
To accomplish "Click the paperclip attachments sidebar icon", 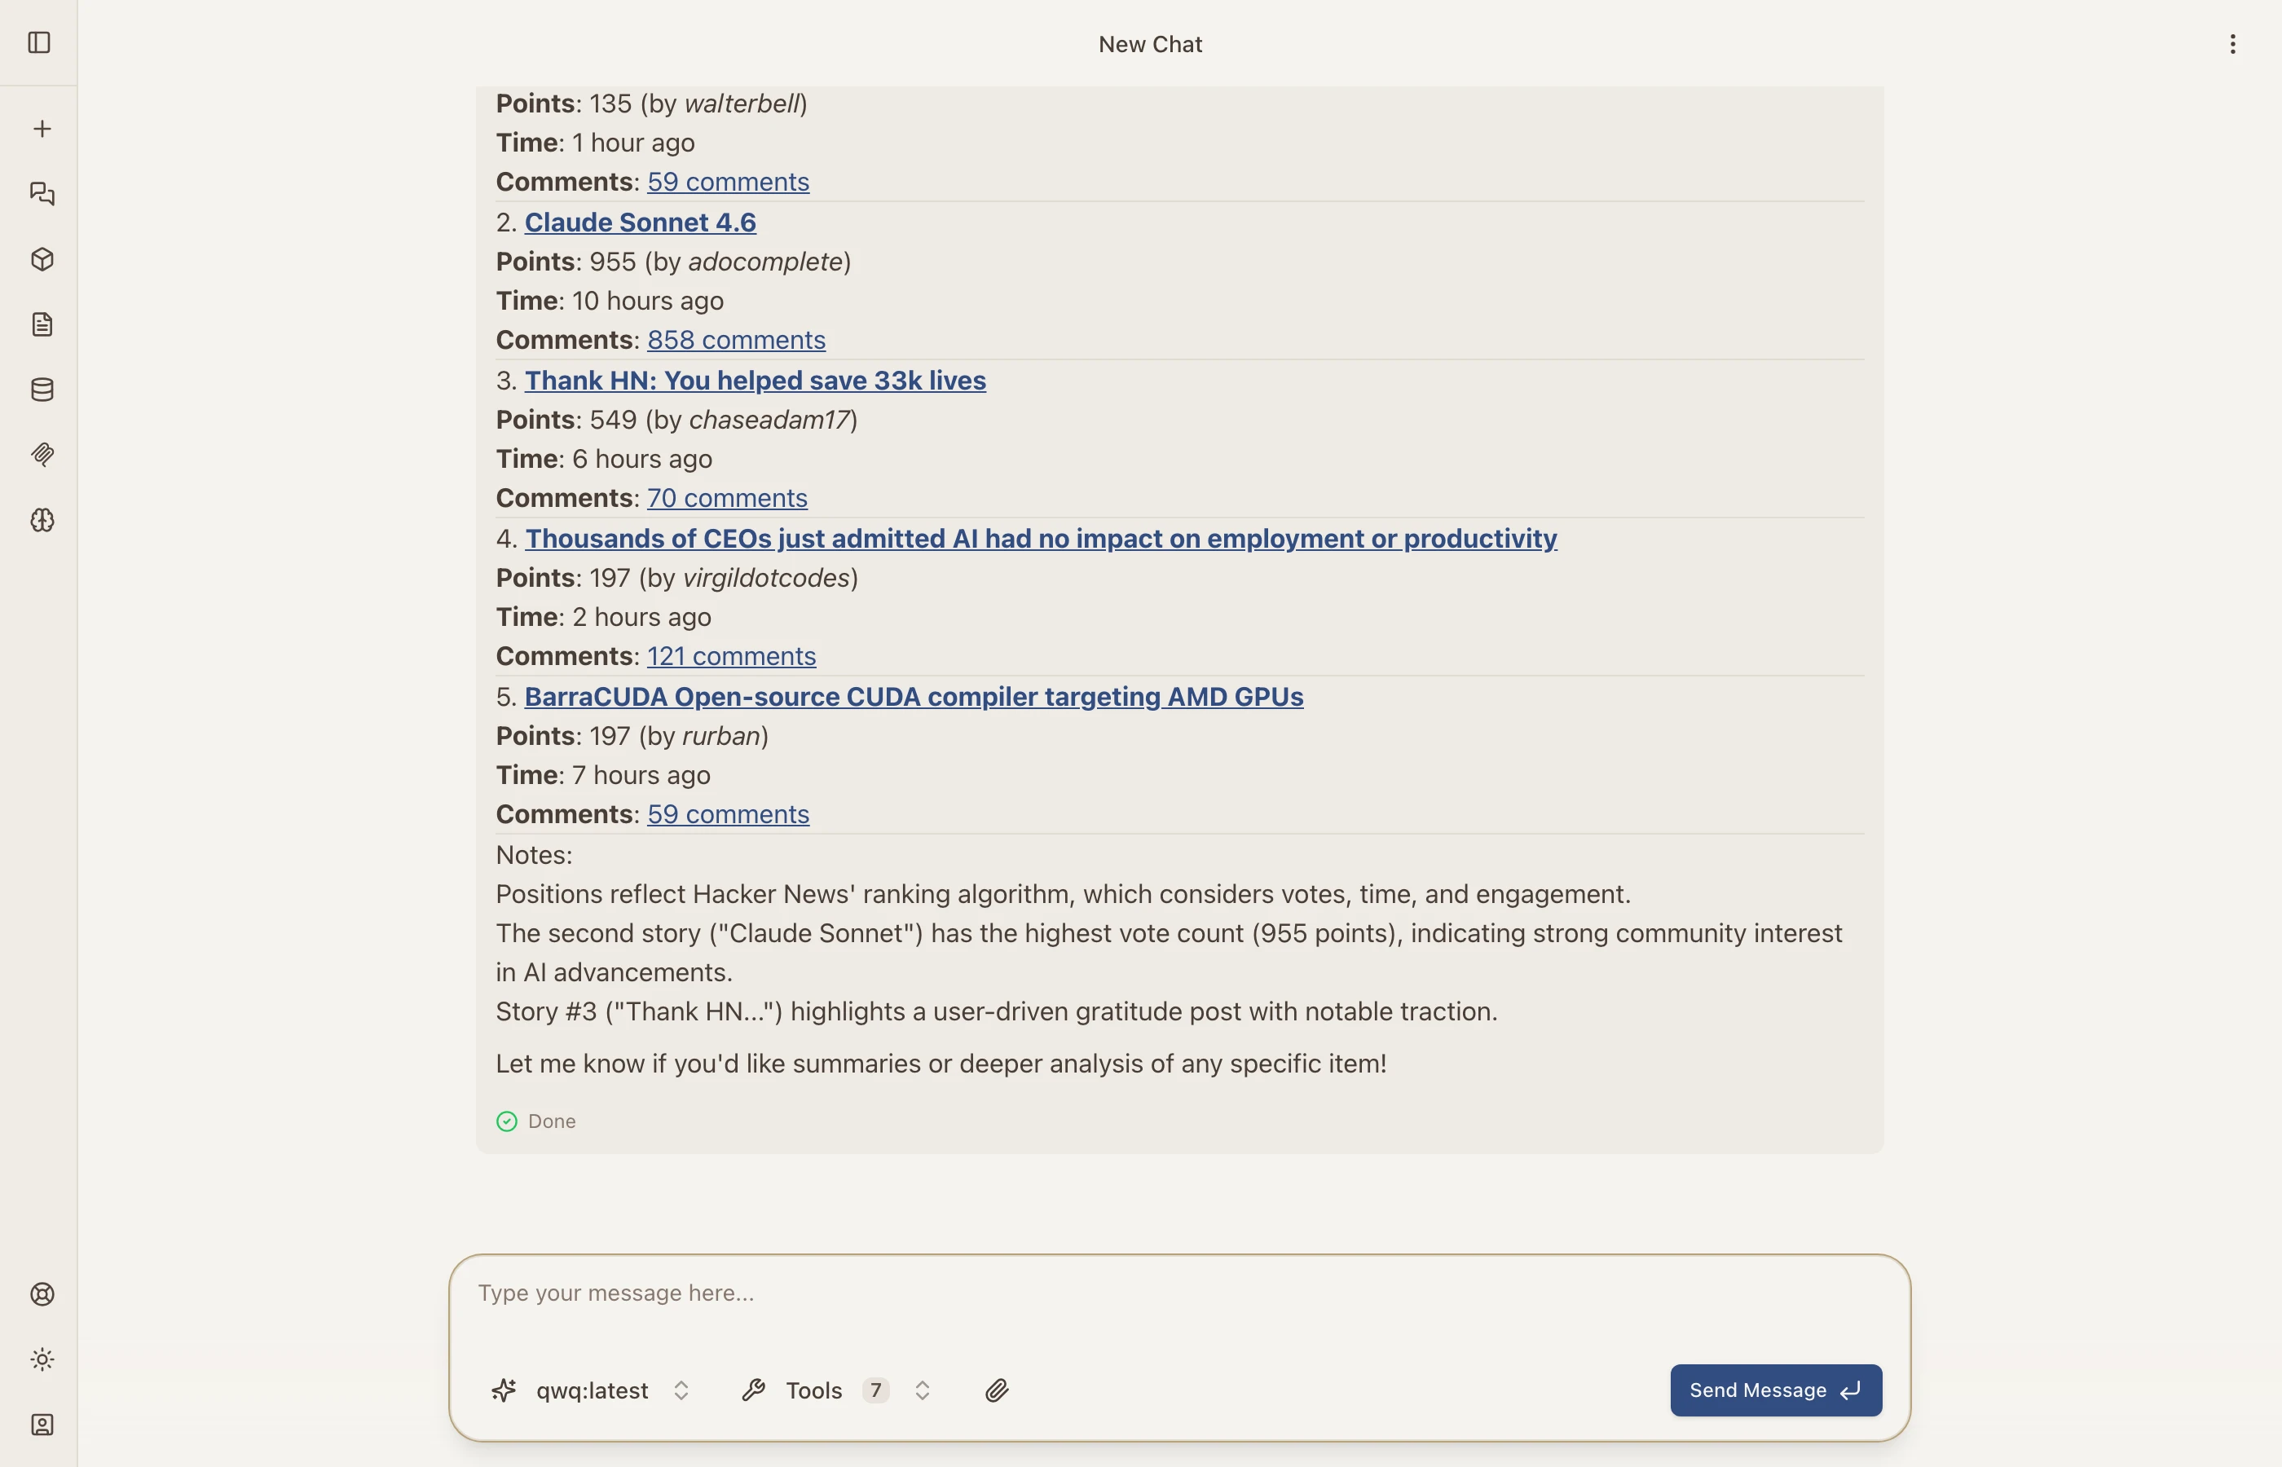I will point(42,455).
